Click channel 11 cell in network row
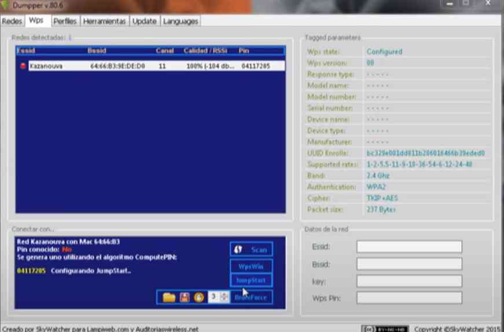The height and width of the screenshot is (332, 504). pyautogui.click(x=163, y=66)
